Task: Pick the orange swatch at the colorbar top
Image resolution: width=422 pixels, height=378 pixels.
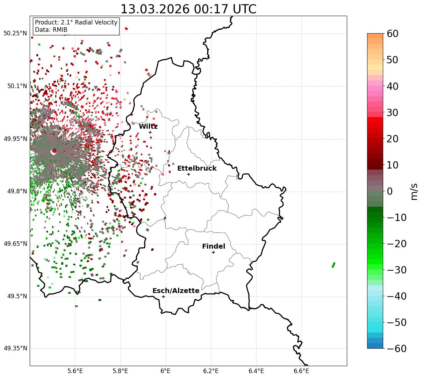Action: pos(375,36)
